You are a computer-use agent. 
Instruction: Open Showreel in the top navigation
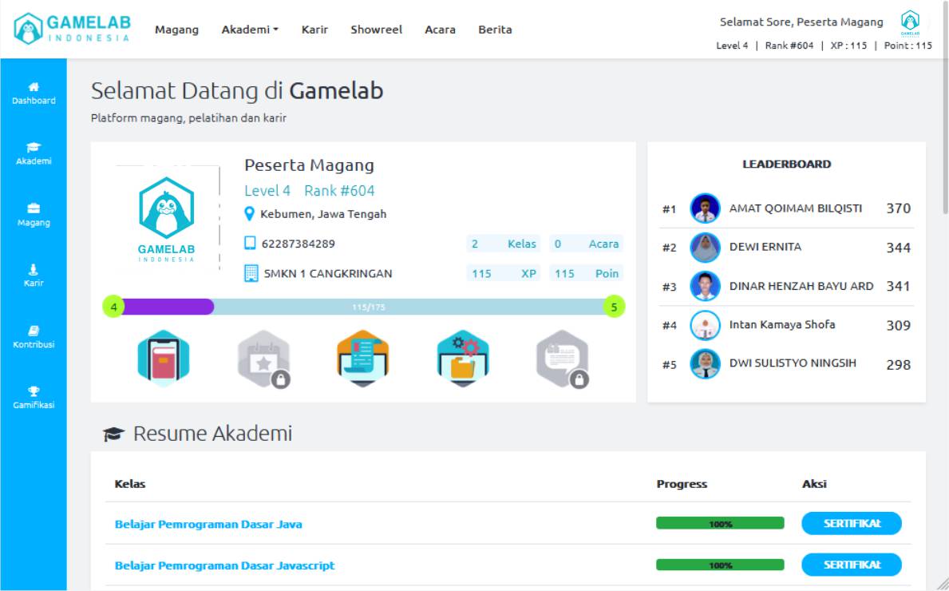[377, 29]
